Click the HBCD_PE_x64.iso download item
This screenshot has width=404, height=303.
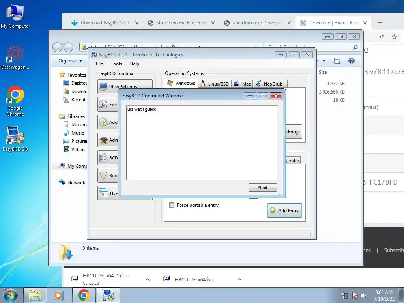click(194, 279)
